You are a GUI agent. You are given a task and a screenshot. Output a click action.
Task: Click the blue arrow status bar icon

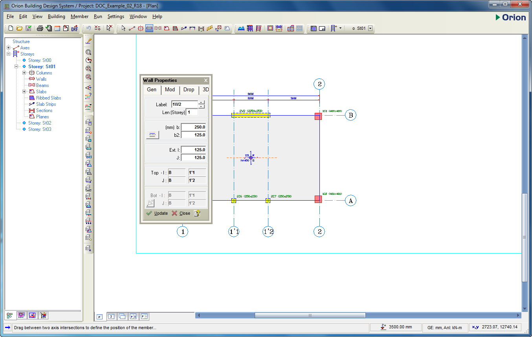point(7,327)
